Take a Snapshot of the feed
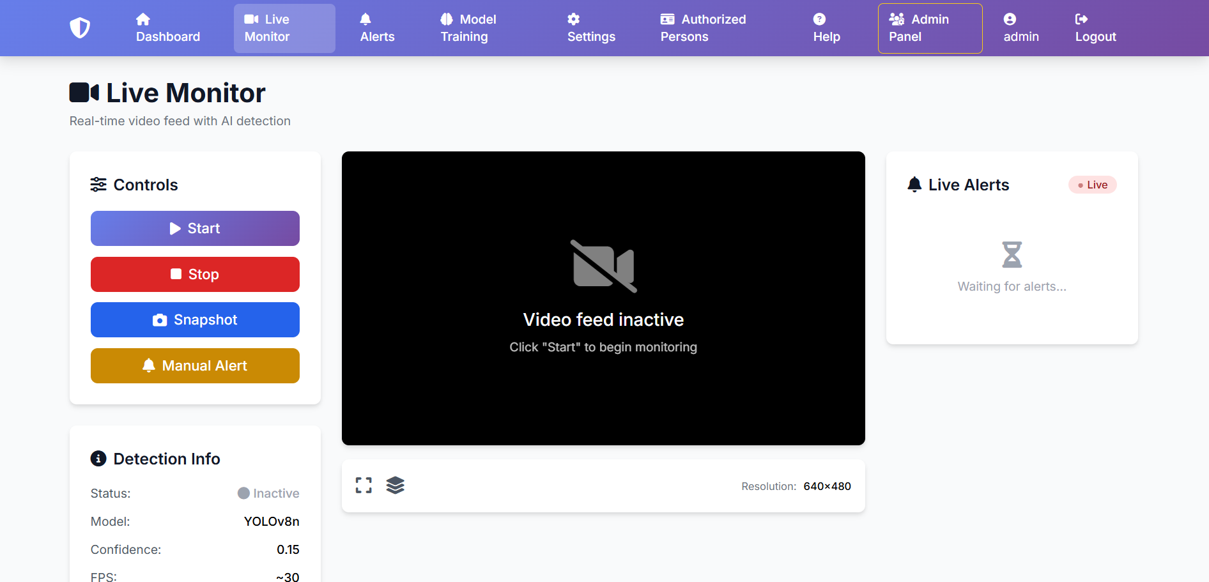 click(x=195, y=320)
